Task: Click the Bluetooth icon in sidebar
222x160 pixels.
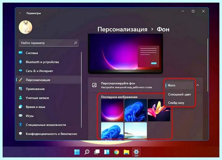Action: (x=20, y=62)
